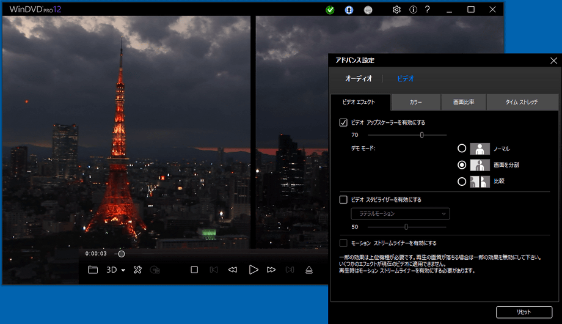Viewport: 562px width, 324px height.
Task: Skip to next chapter
Action: click(290, 270)
